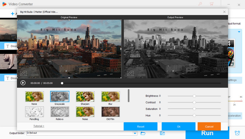Choose the Old Film filter
The width and height of the screenshot is (245, 139).
(x=111, y=111)
